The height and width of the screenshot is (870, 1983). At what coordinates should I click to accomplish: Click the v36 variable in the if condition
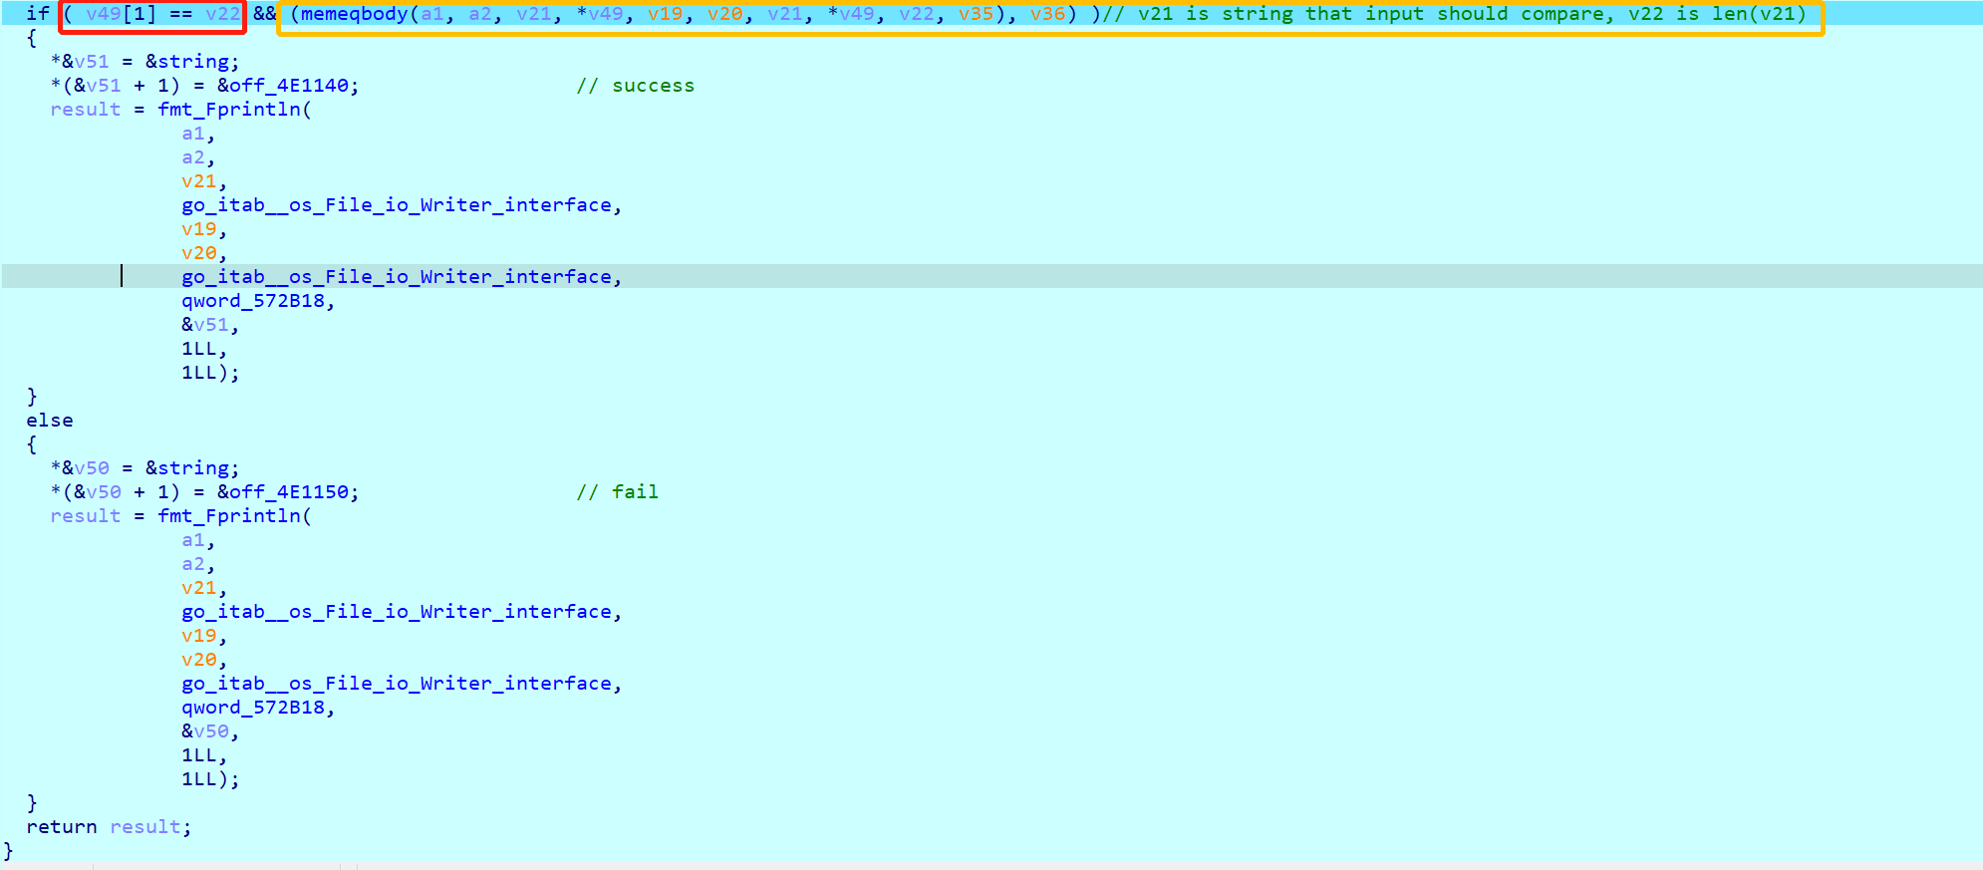(x=1047, y=14)
